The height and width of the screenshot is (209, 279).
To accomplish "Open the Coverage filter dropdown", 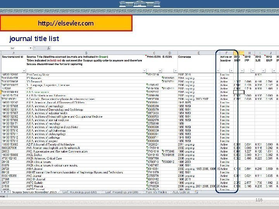I will (x=218, y=71).
